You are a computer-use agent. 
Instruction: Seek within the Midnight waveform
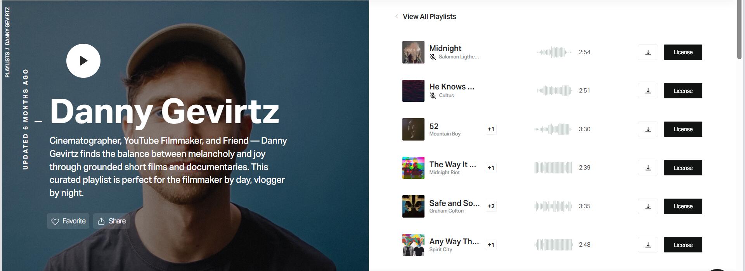pyautogui.click(x=554, y=52)
